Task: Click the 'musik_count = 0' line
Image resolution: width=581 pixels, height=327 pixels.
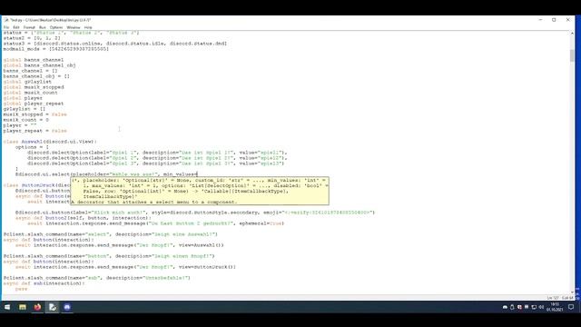Action: [26, 120]
